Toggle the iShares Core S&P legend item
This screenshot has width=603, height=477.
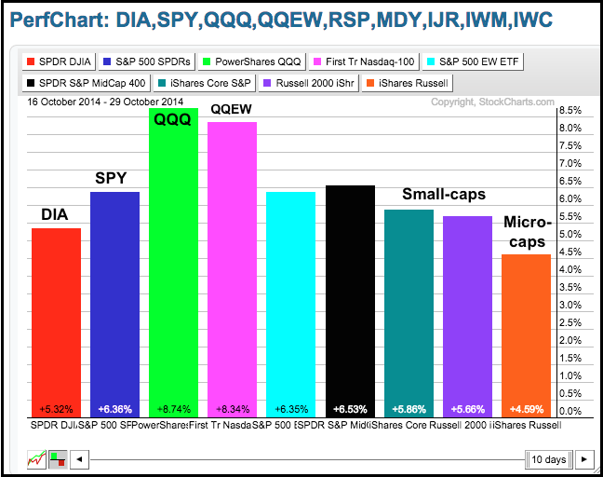205,83
